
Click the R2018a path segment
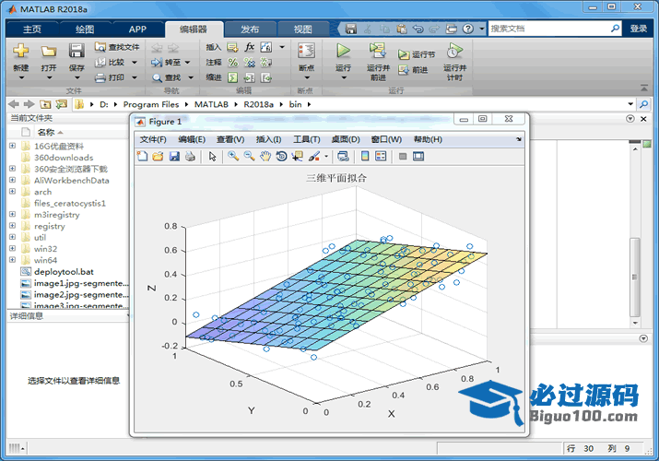[258, 104]
